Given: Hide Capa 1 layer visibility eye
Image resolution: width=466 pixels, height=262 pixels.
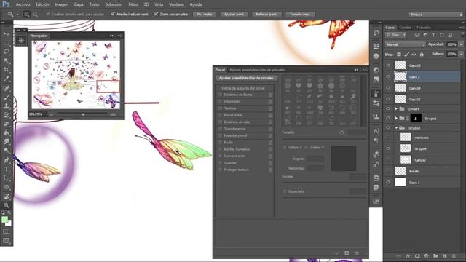Looking at the screenshot, I should click(x=388, y=183).
